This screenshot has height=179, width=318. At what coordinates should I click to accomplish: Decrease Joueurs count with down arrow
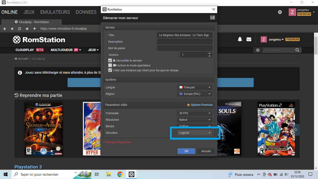tap(210, 56)
